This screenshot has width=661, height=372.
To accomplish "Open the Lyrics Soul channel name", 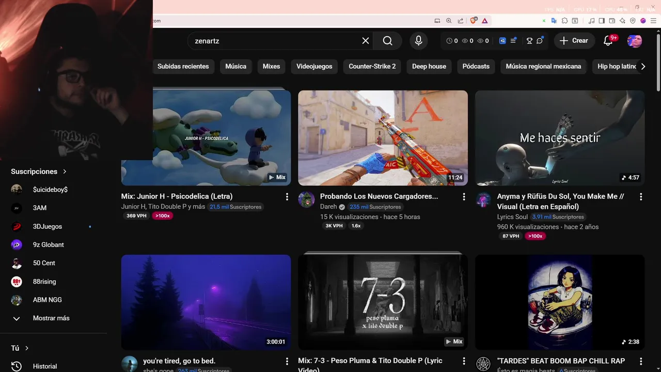I will tap(512, 217).
